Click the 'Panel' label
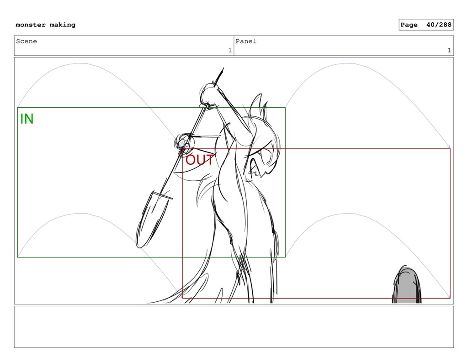Viewport: 468px width, 362px height. [x=246, y=41]
